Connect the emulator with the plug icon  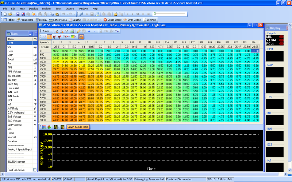tap(81, 14)
